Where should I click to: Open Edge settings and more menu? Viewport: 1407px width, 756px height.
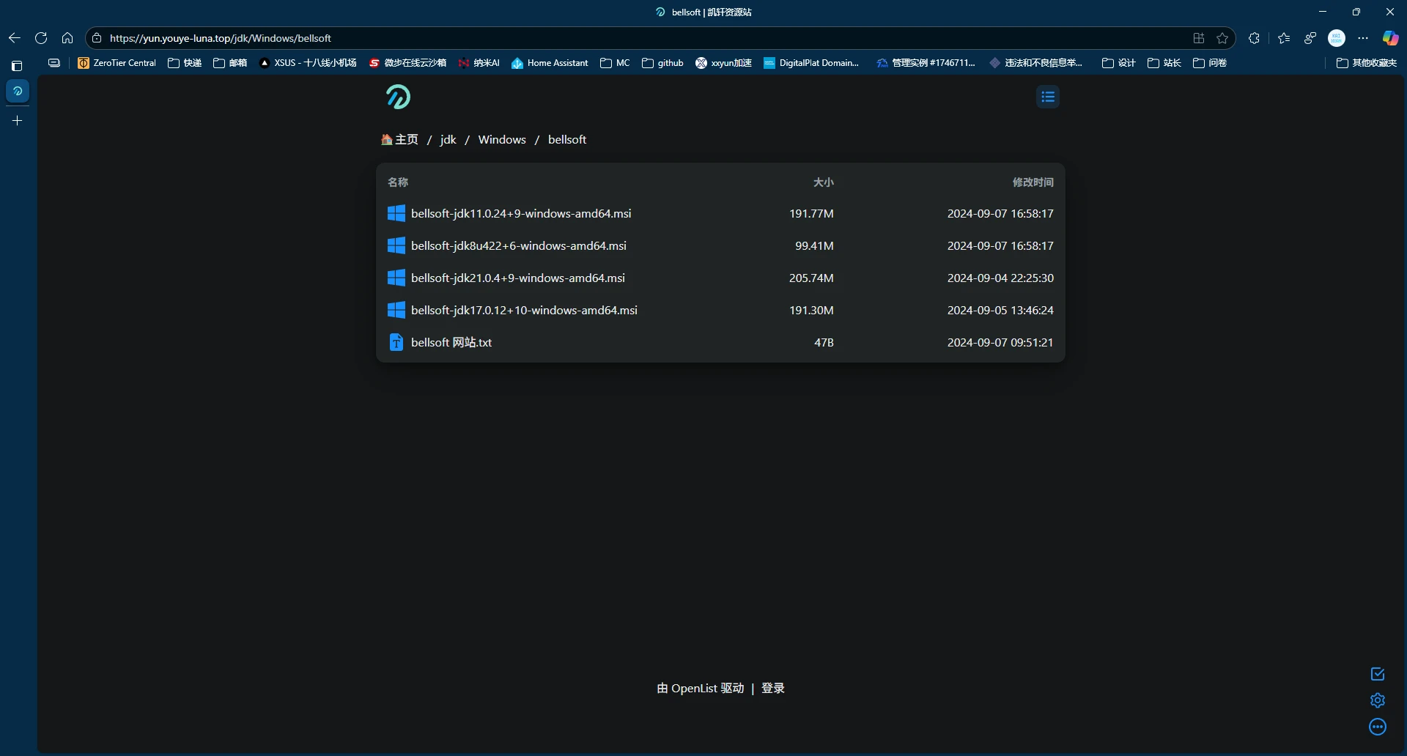pyautogui.click(x=1363, y=38)
